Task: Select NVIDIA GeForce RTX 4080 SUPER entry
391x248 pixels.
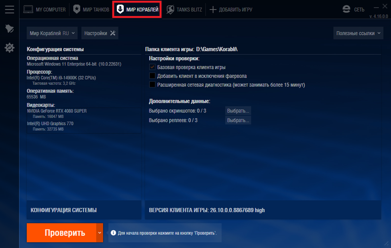Action: (x=57, y=111)
